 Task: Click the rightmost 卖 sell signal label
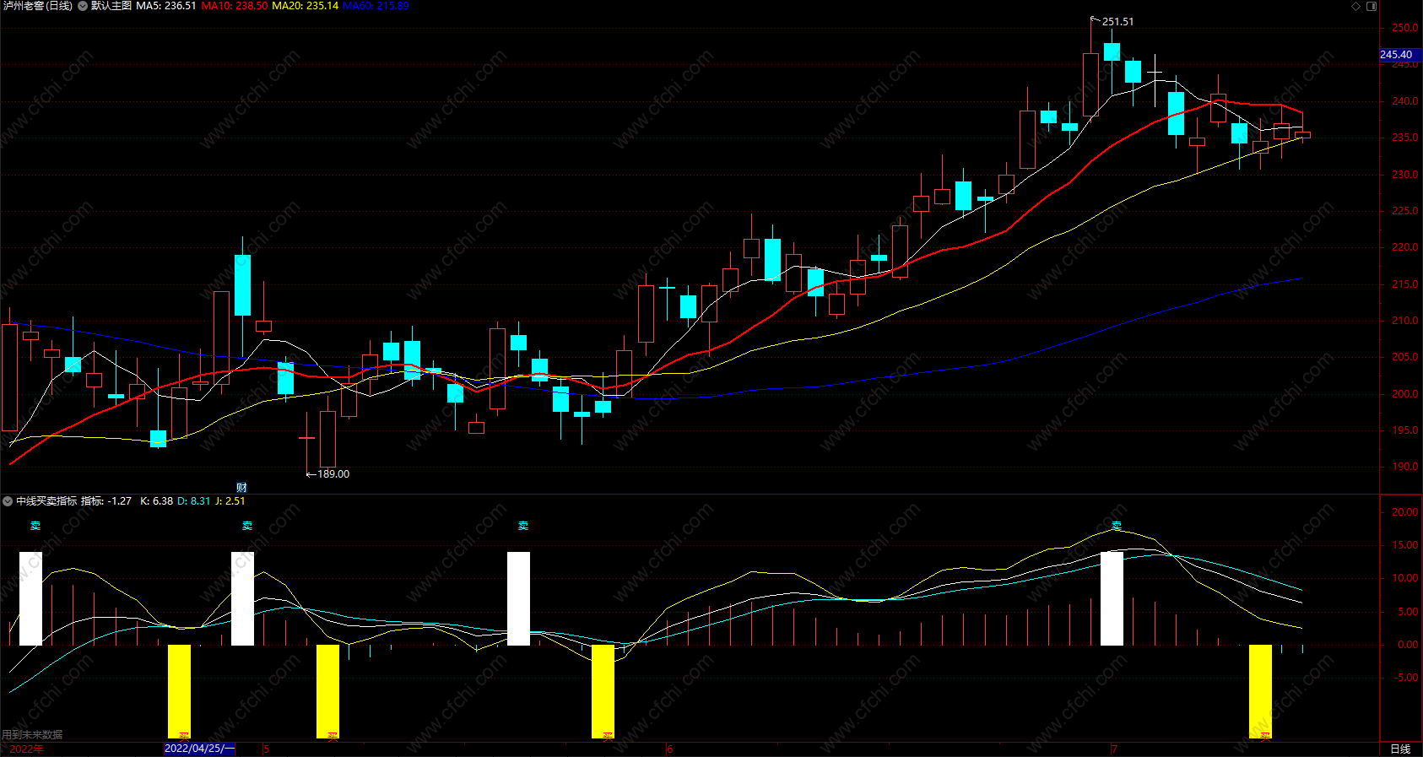click(1117, 526)
